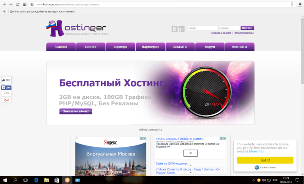Close the Yandex Virtual Moscow ad

pos(145,138)
